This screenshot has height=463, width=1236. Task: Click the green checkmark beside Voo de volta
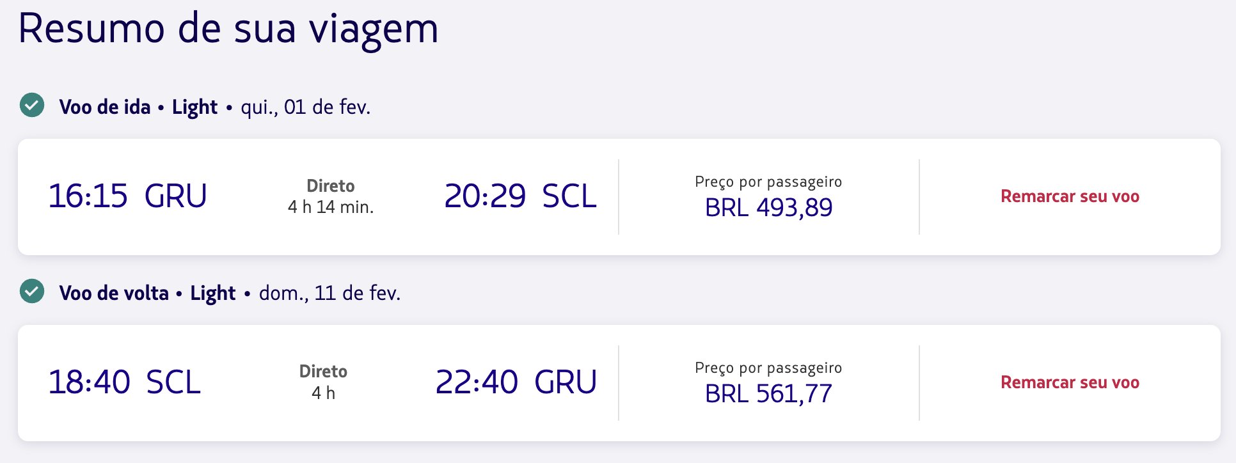click(32, 292)
